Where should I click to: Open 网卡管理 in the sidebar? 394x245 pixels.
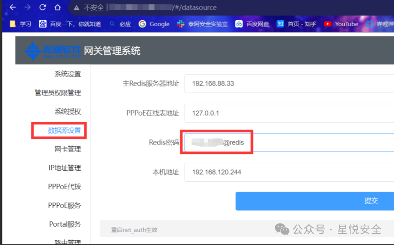(67, 149)
